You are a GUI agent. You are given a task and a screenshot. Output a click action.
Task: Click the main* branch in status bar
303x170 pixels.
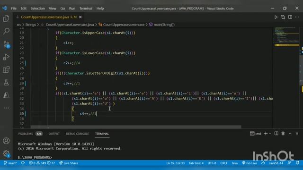tap(10, 163)
